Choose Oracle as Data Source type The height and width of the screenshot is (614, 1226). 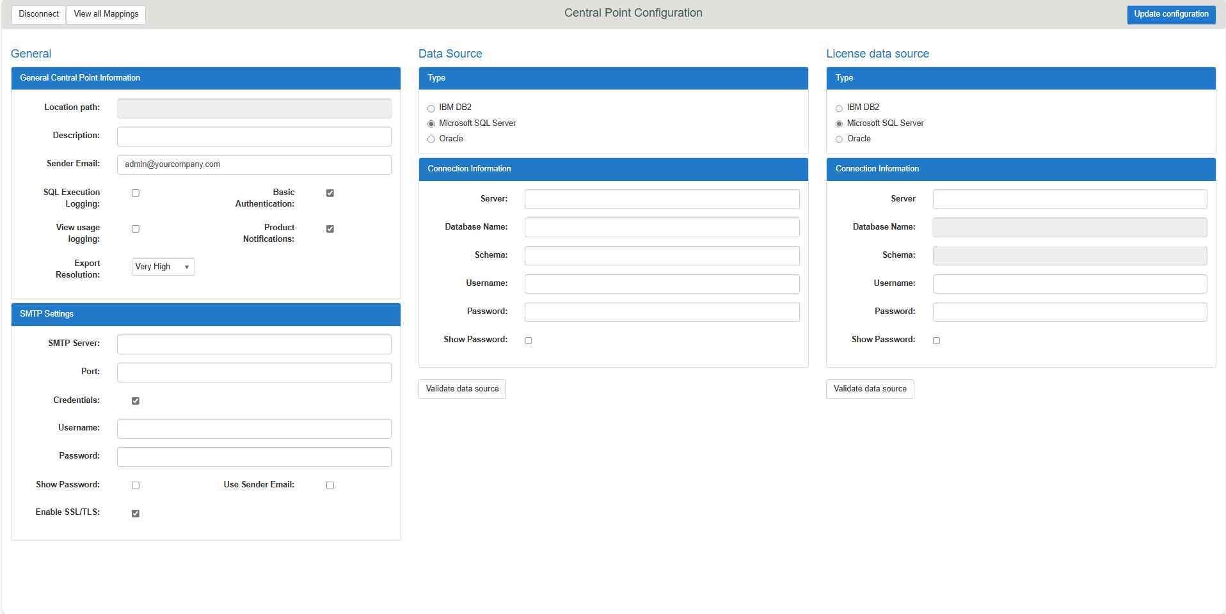[x=431, y=139]
